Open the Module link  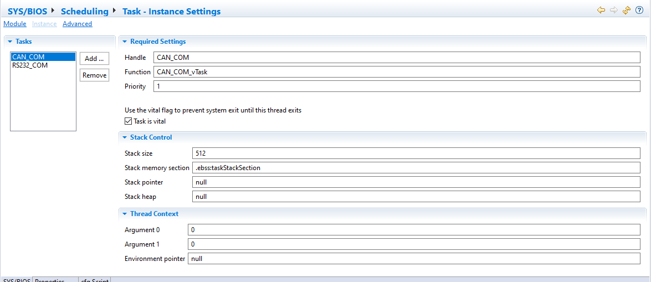click(x=15, y=24)
